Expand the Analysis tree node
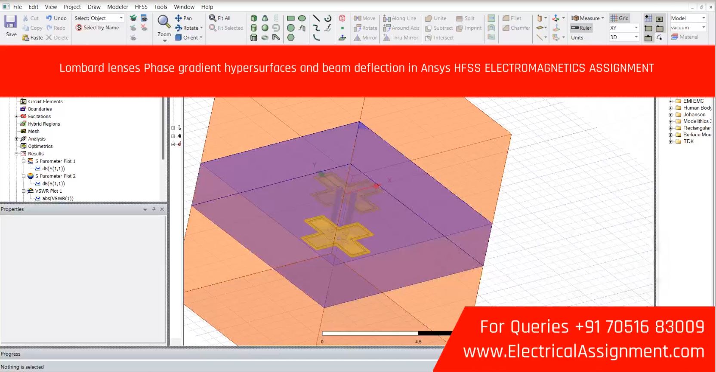 16,138
